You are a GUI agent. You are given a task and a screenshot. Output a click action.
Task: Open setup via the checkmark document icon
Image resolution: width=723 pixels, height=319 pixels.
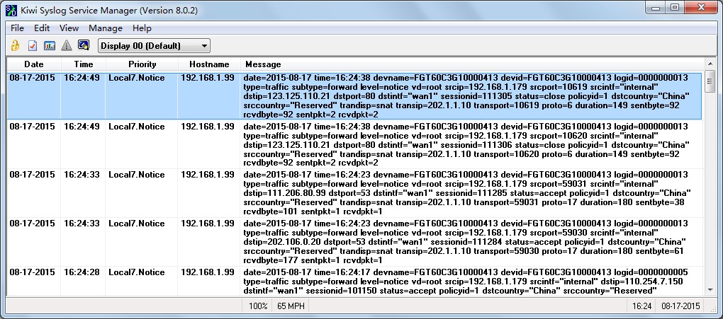tap(33, 45)
